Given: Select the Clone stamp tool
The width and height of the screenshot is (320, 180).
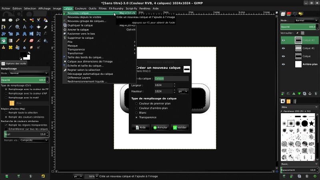Looking at the screenshot, I should click(x=4, y=48).
